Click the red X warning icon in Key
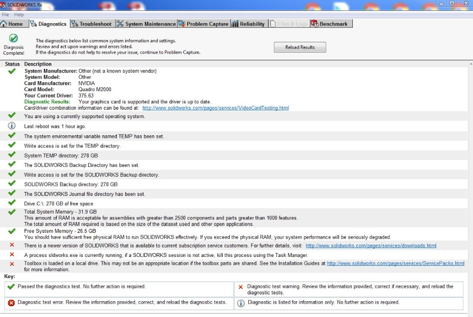 (241, 287)
